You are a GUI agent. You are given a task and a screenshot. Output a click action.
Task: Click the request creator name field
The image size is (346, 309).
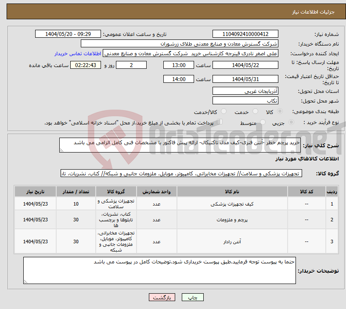[191, 53]
